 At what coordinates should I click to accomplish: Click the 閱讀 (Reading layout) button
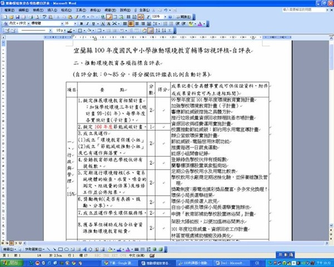pos(183,17)
